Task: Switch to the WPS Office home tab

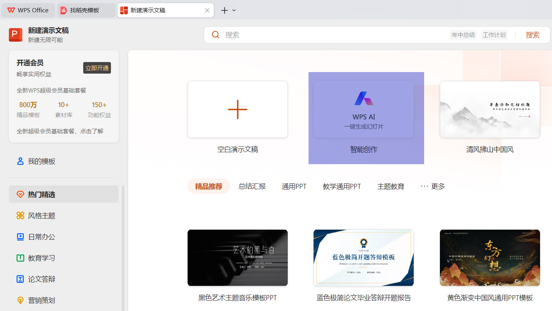Action: pyautogui.click(x=28, y=10)
